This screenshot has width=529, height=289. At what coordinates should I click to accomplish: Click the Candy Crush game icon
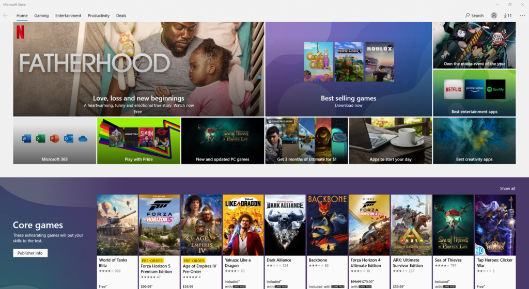click(318, 61)
